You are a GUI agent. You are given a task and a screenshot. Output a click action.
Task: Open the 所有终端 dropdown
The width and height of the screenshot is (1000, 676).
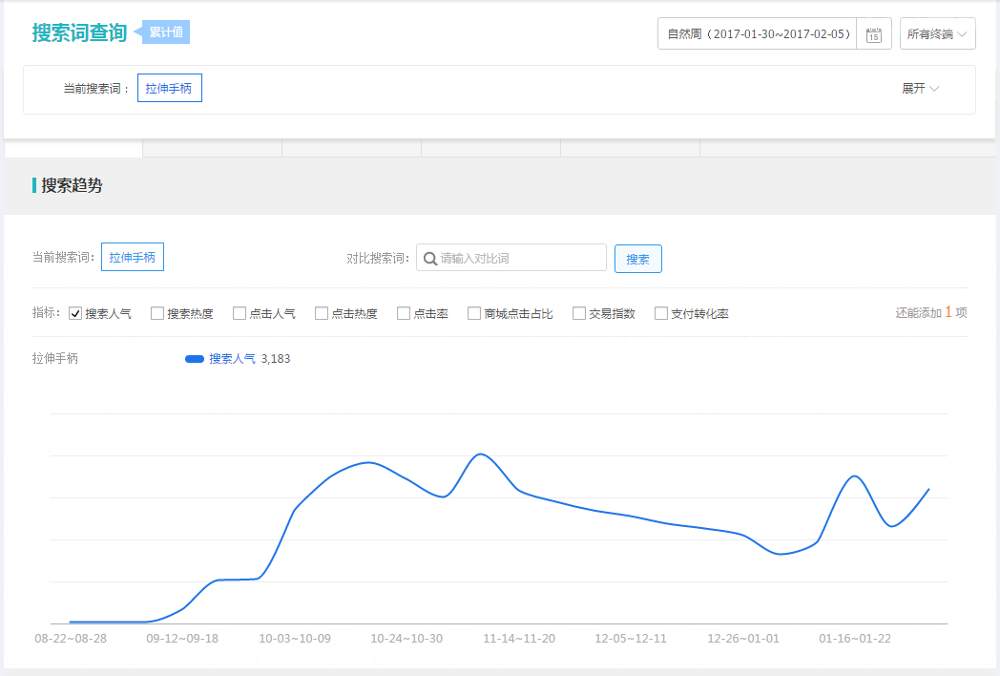pos(937,33)
